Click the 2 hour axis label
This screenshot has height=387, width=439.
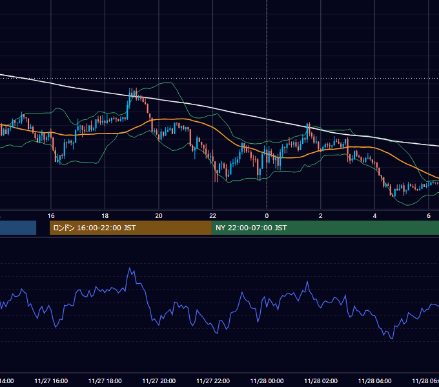[x=321, y=216]
